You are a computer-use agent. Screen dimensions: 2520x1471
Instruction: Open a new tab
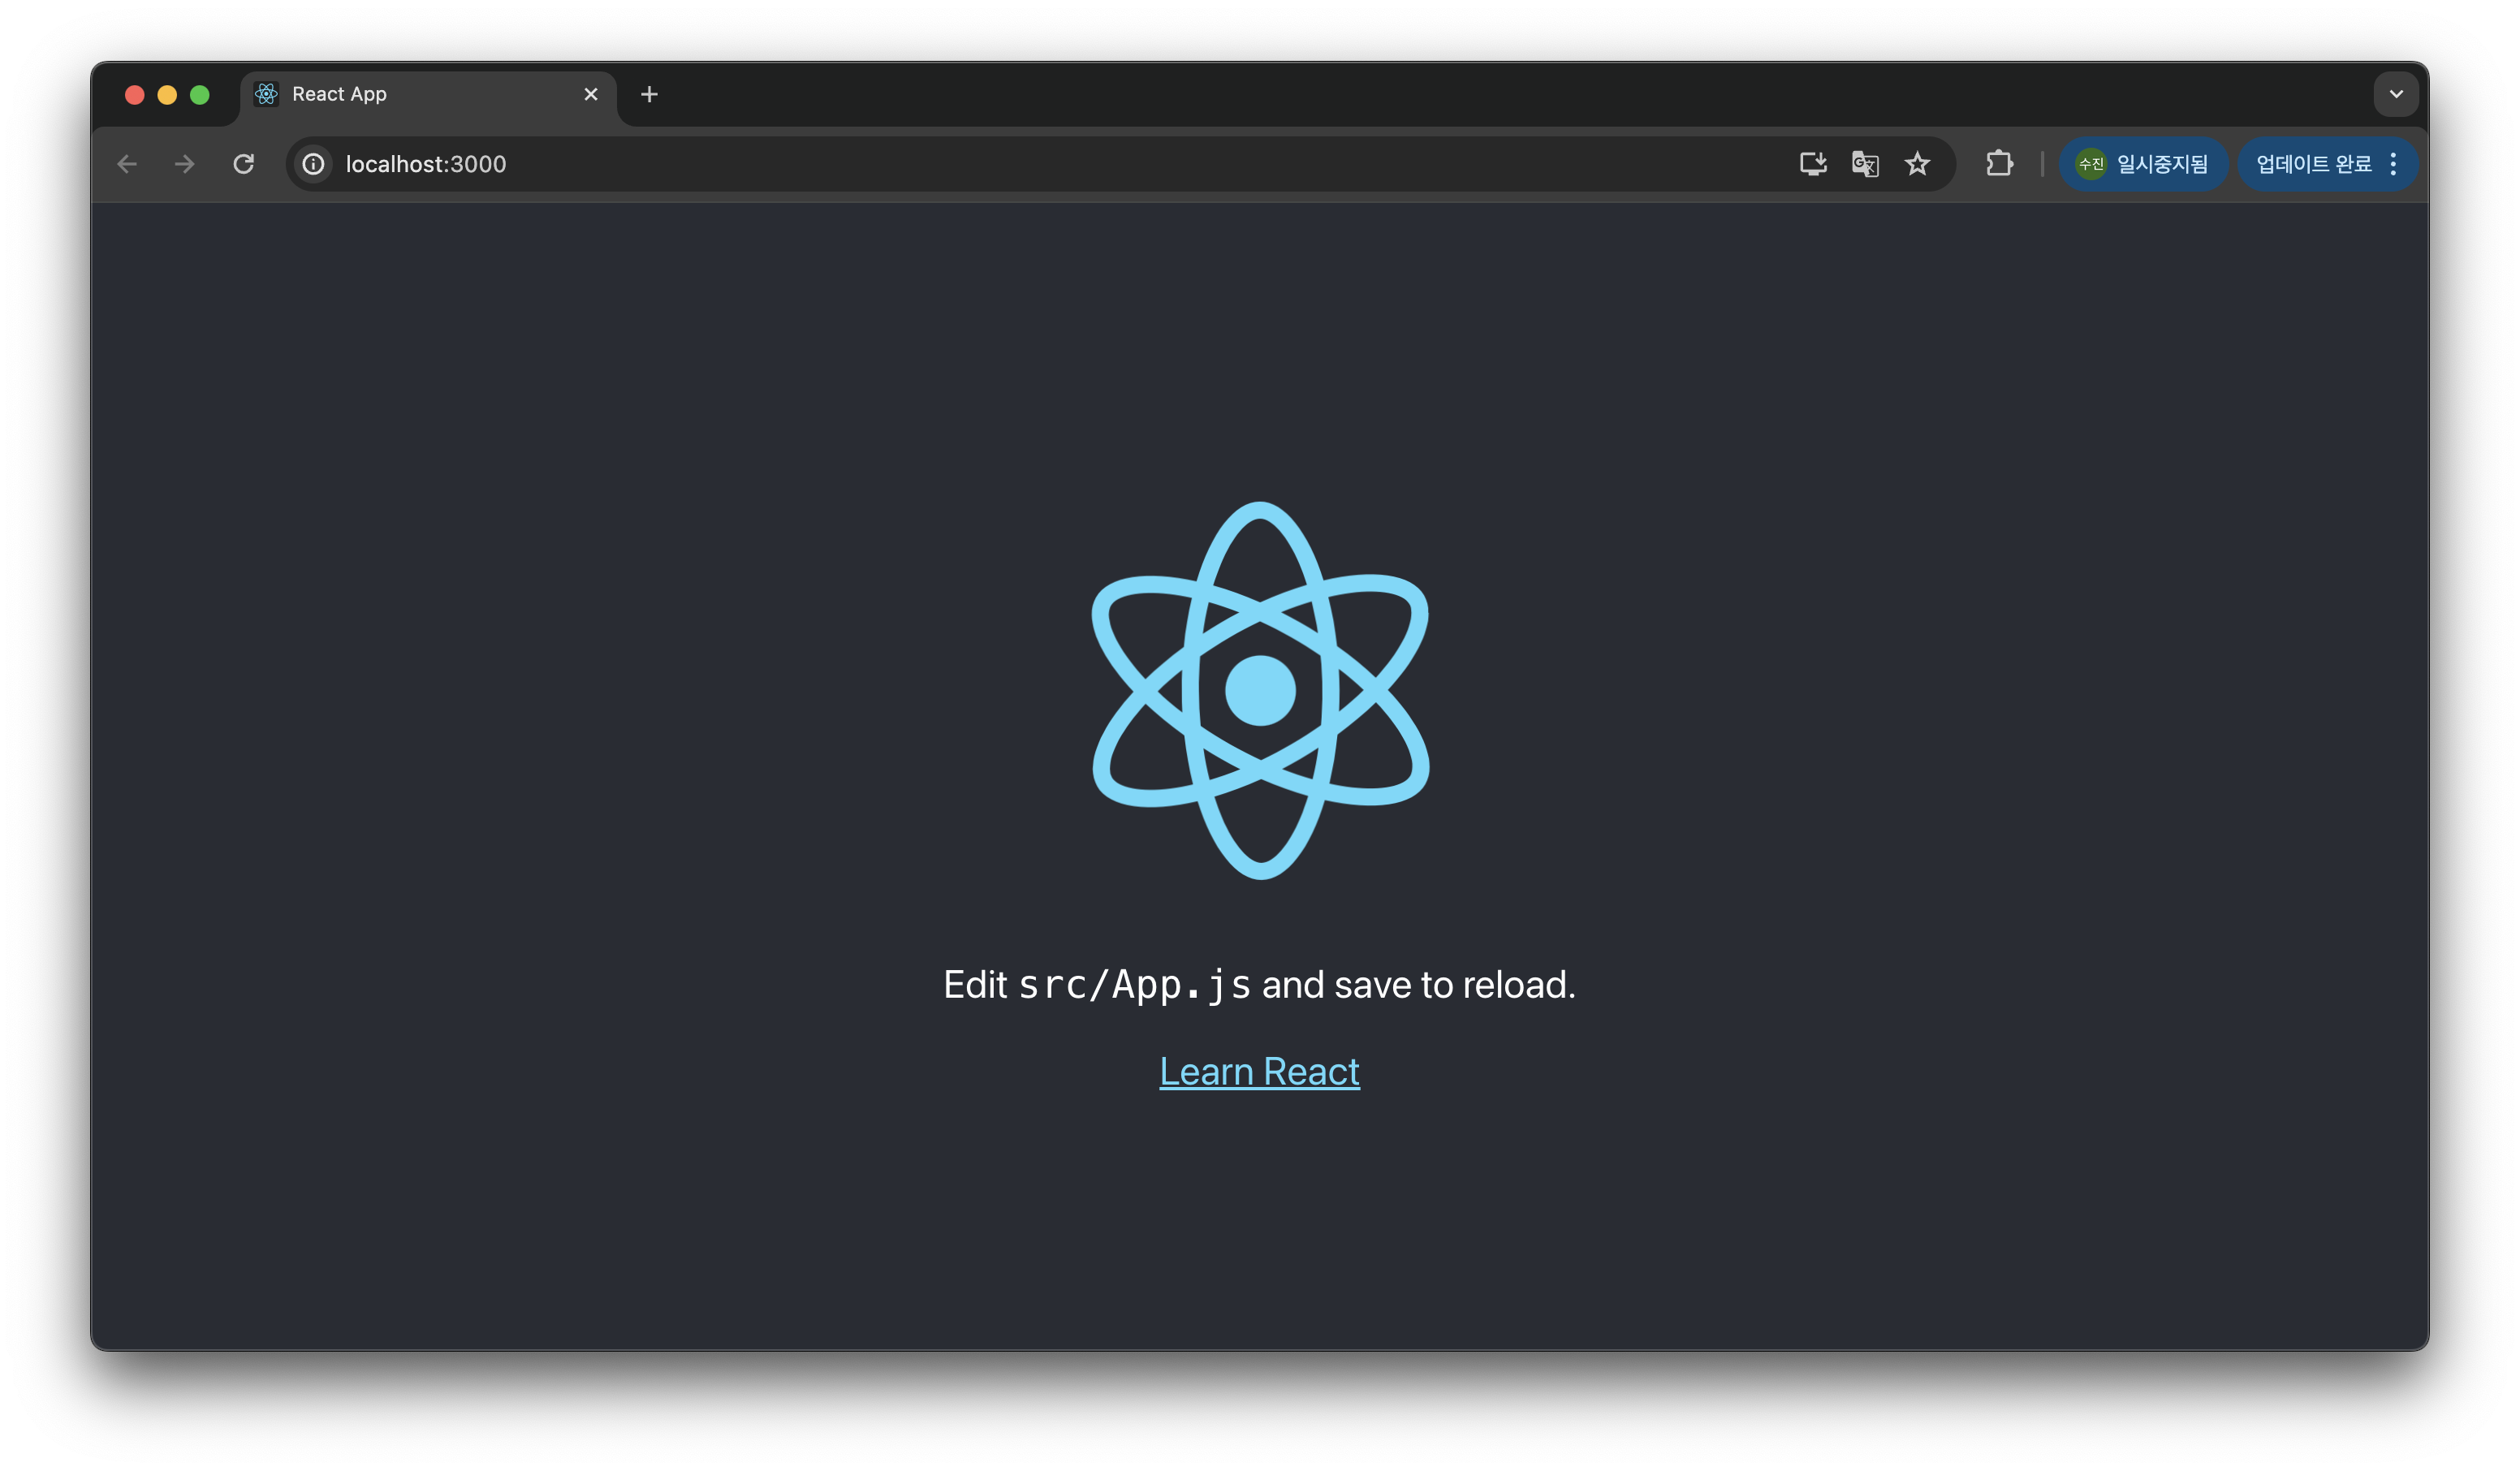[x=649, y=94]
